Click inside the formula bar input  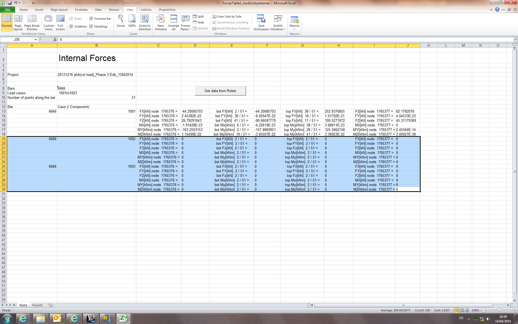click(286, 39)
